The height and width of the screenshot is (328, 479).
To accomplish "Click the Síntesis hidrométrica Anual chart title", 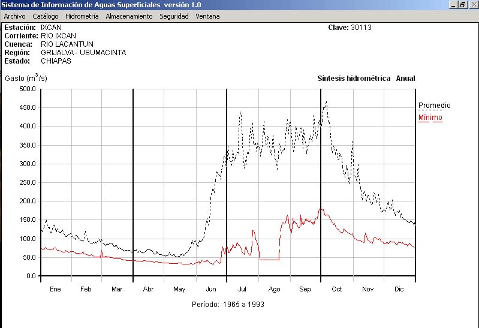I will (366, 79).
